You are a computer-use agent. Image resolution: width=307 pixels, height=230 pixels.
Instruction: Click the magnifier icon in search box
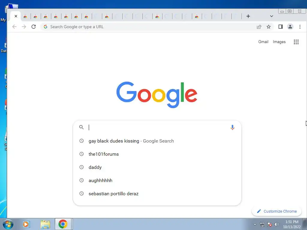tap(82, 127)
